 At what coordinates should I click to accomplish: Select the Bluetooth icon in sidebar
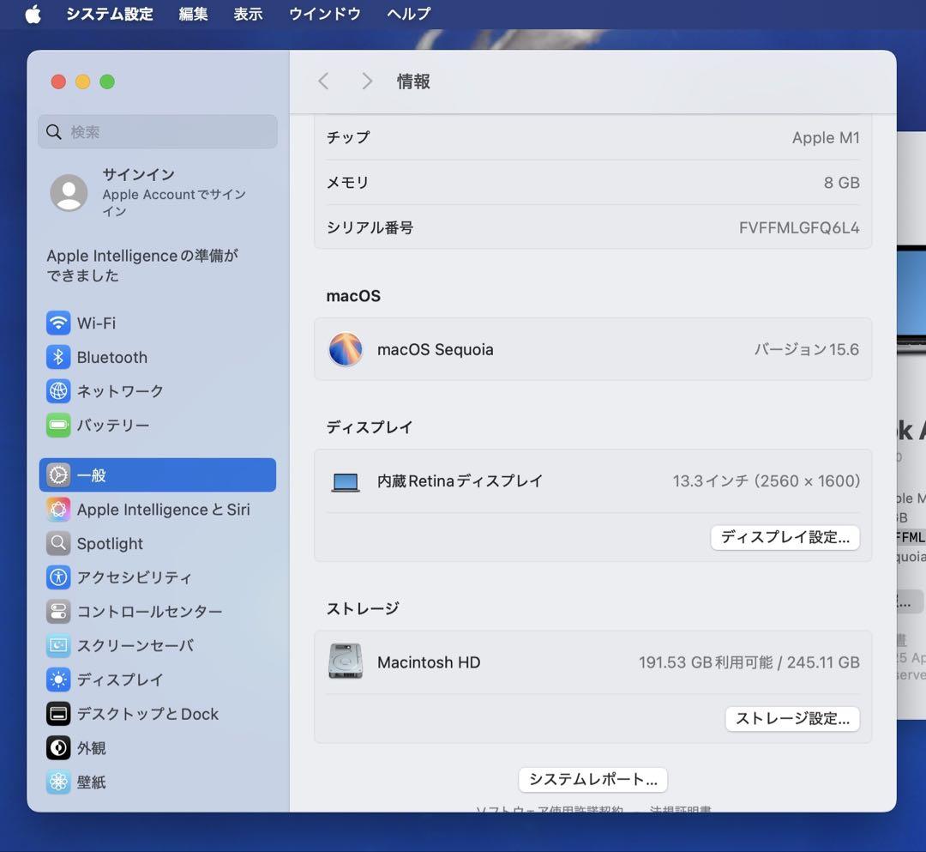point(58,358)
